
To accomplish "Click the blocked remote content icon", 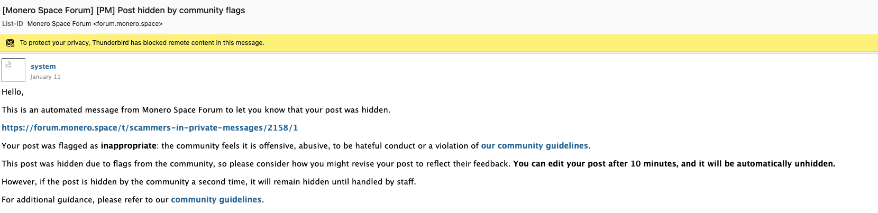I will click(10, 43).
